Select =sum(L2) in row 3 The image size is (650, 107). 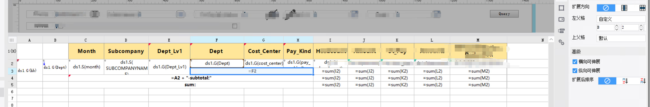(x=432, y=71)
